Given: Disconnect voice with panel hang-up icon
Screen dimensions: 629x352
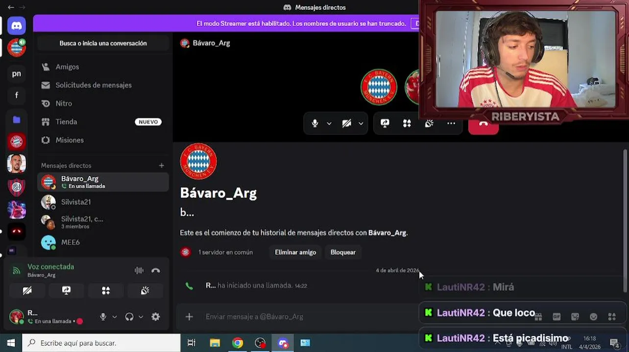Looking at the screenshot, I should point(156,270).
